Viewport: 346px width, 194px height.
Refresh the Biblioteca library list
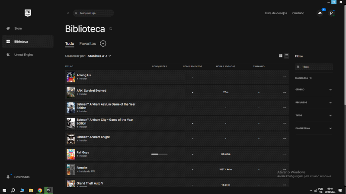click(x=111, y=29)
